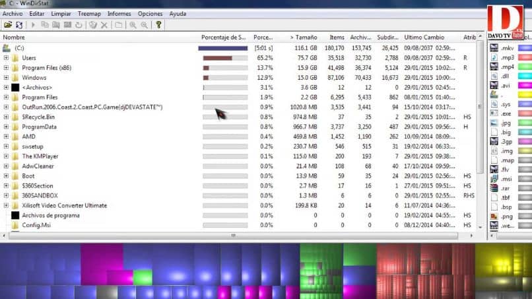Open the Editar menu
The width and height of the screenshot is (532, 299).
coord(37,14)
